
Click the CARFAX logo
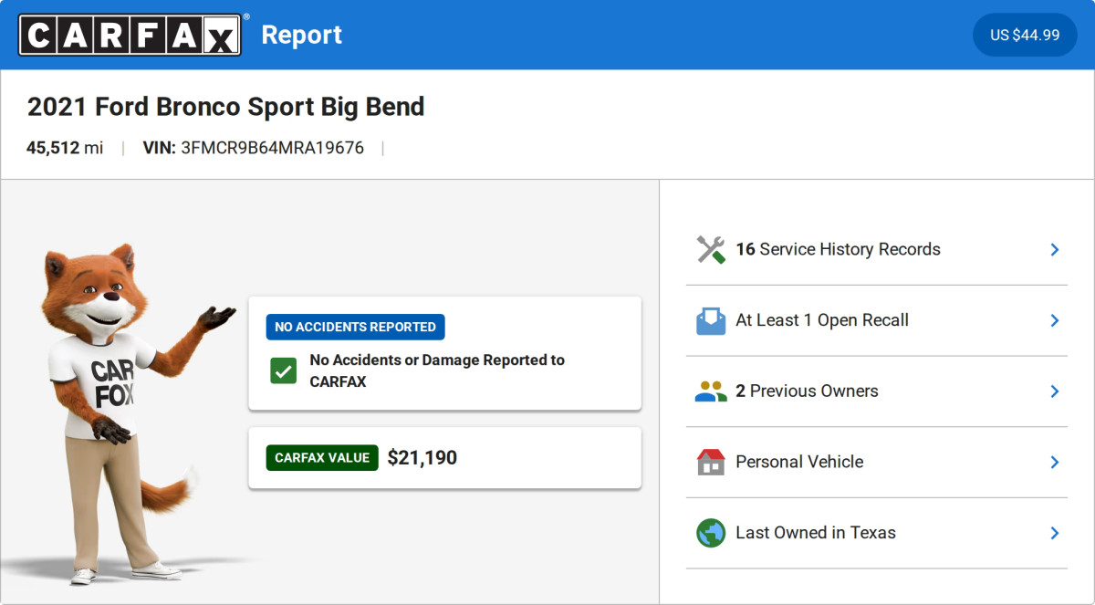point(130,35)
